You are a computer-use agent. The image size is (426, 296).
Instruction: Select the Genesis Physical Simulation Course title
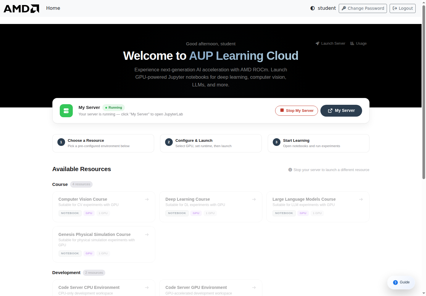coord(94,235)
